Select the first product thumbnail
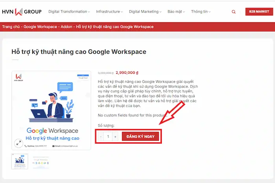 click(20, 161)
